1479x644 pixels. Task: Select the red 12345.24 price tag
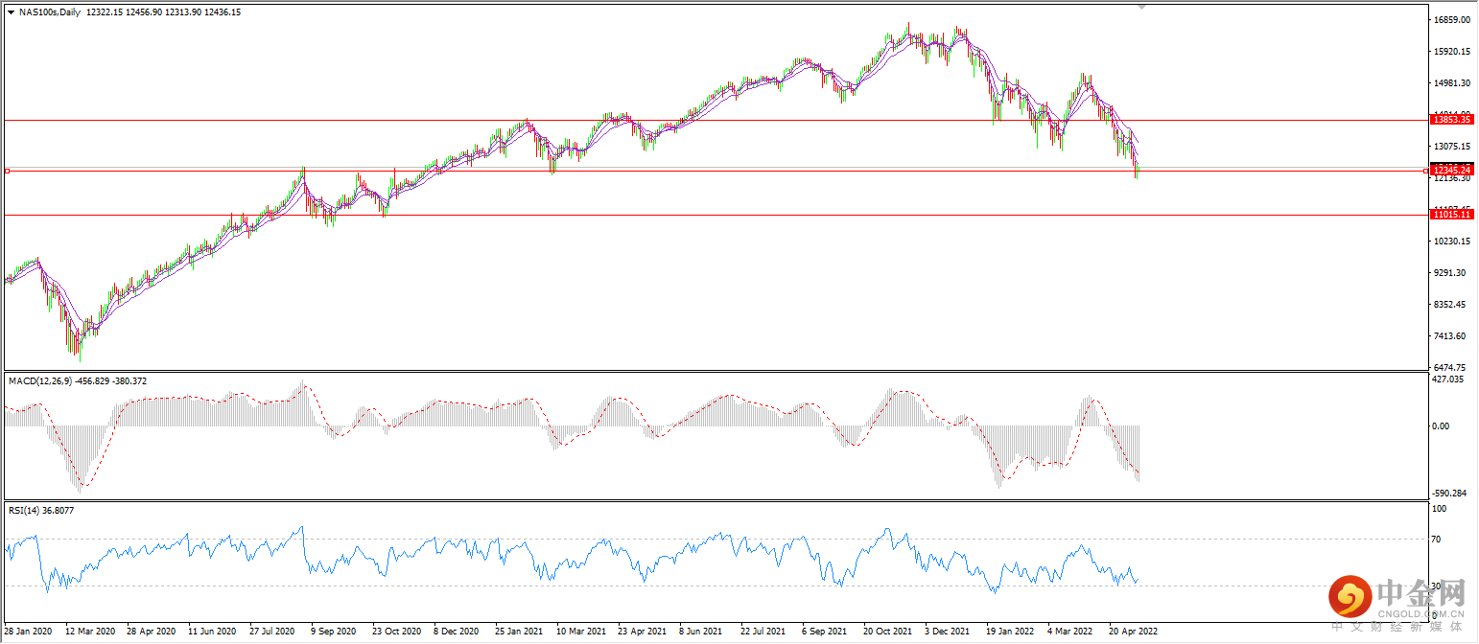pos(1451,170)
